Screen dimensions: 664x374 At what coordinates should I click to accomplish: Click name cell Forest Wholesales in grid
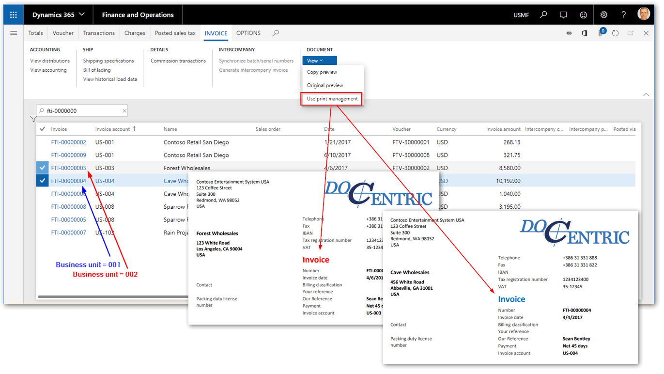[x=187, y=168]
